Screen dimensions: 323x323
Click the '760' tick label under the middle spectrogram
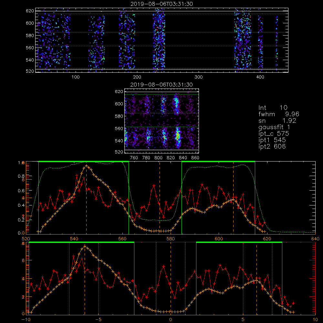click(134, 158)
